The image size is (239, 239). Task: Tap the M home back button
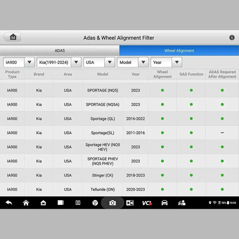pos(12,37)
